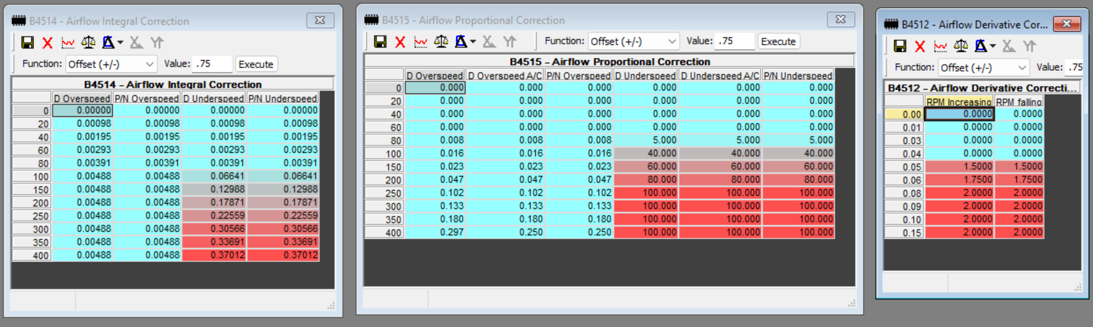Select the RPM Increasing column header in B4512
This screenshot has width=1093, height=327.
959,102
